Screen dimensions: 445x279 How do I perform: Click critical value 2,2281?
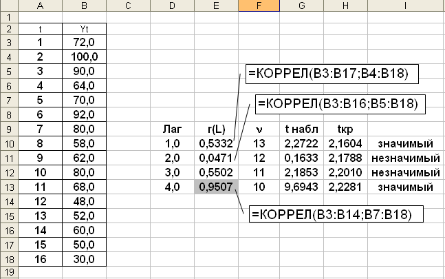345,187
